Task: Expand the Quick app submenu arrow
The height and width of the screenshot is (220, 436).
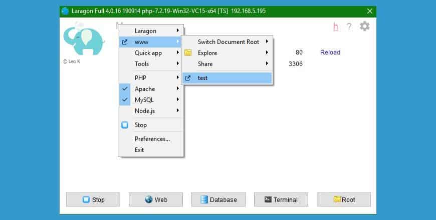Action: (178, 52)
